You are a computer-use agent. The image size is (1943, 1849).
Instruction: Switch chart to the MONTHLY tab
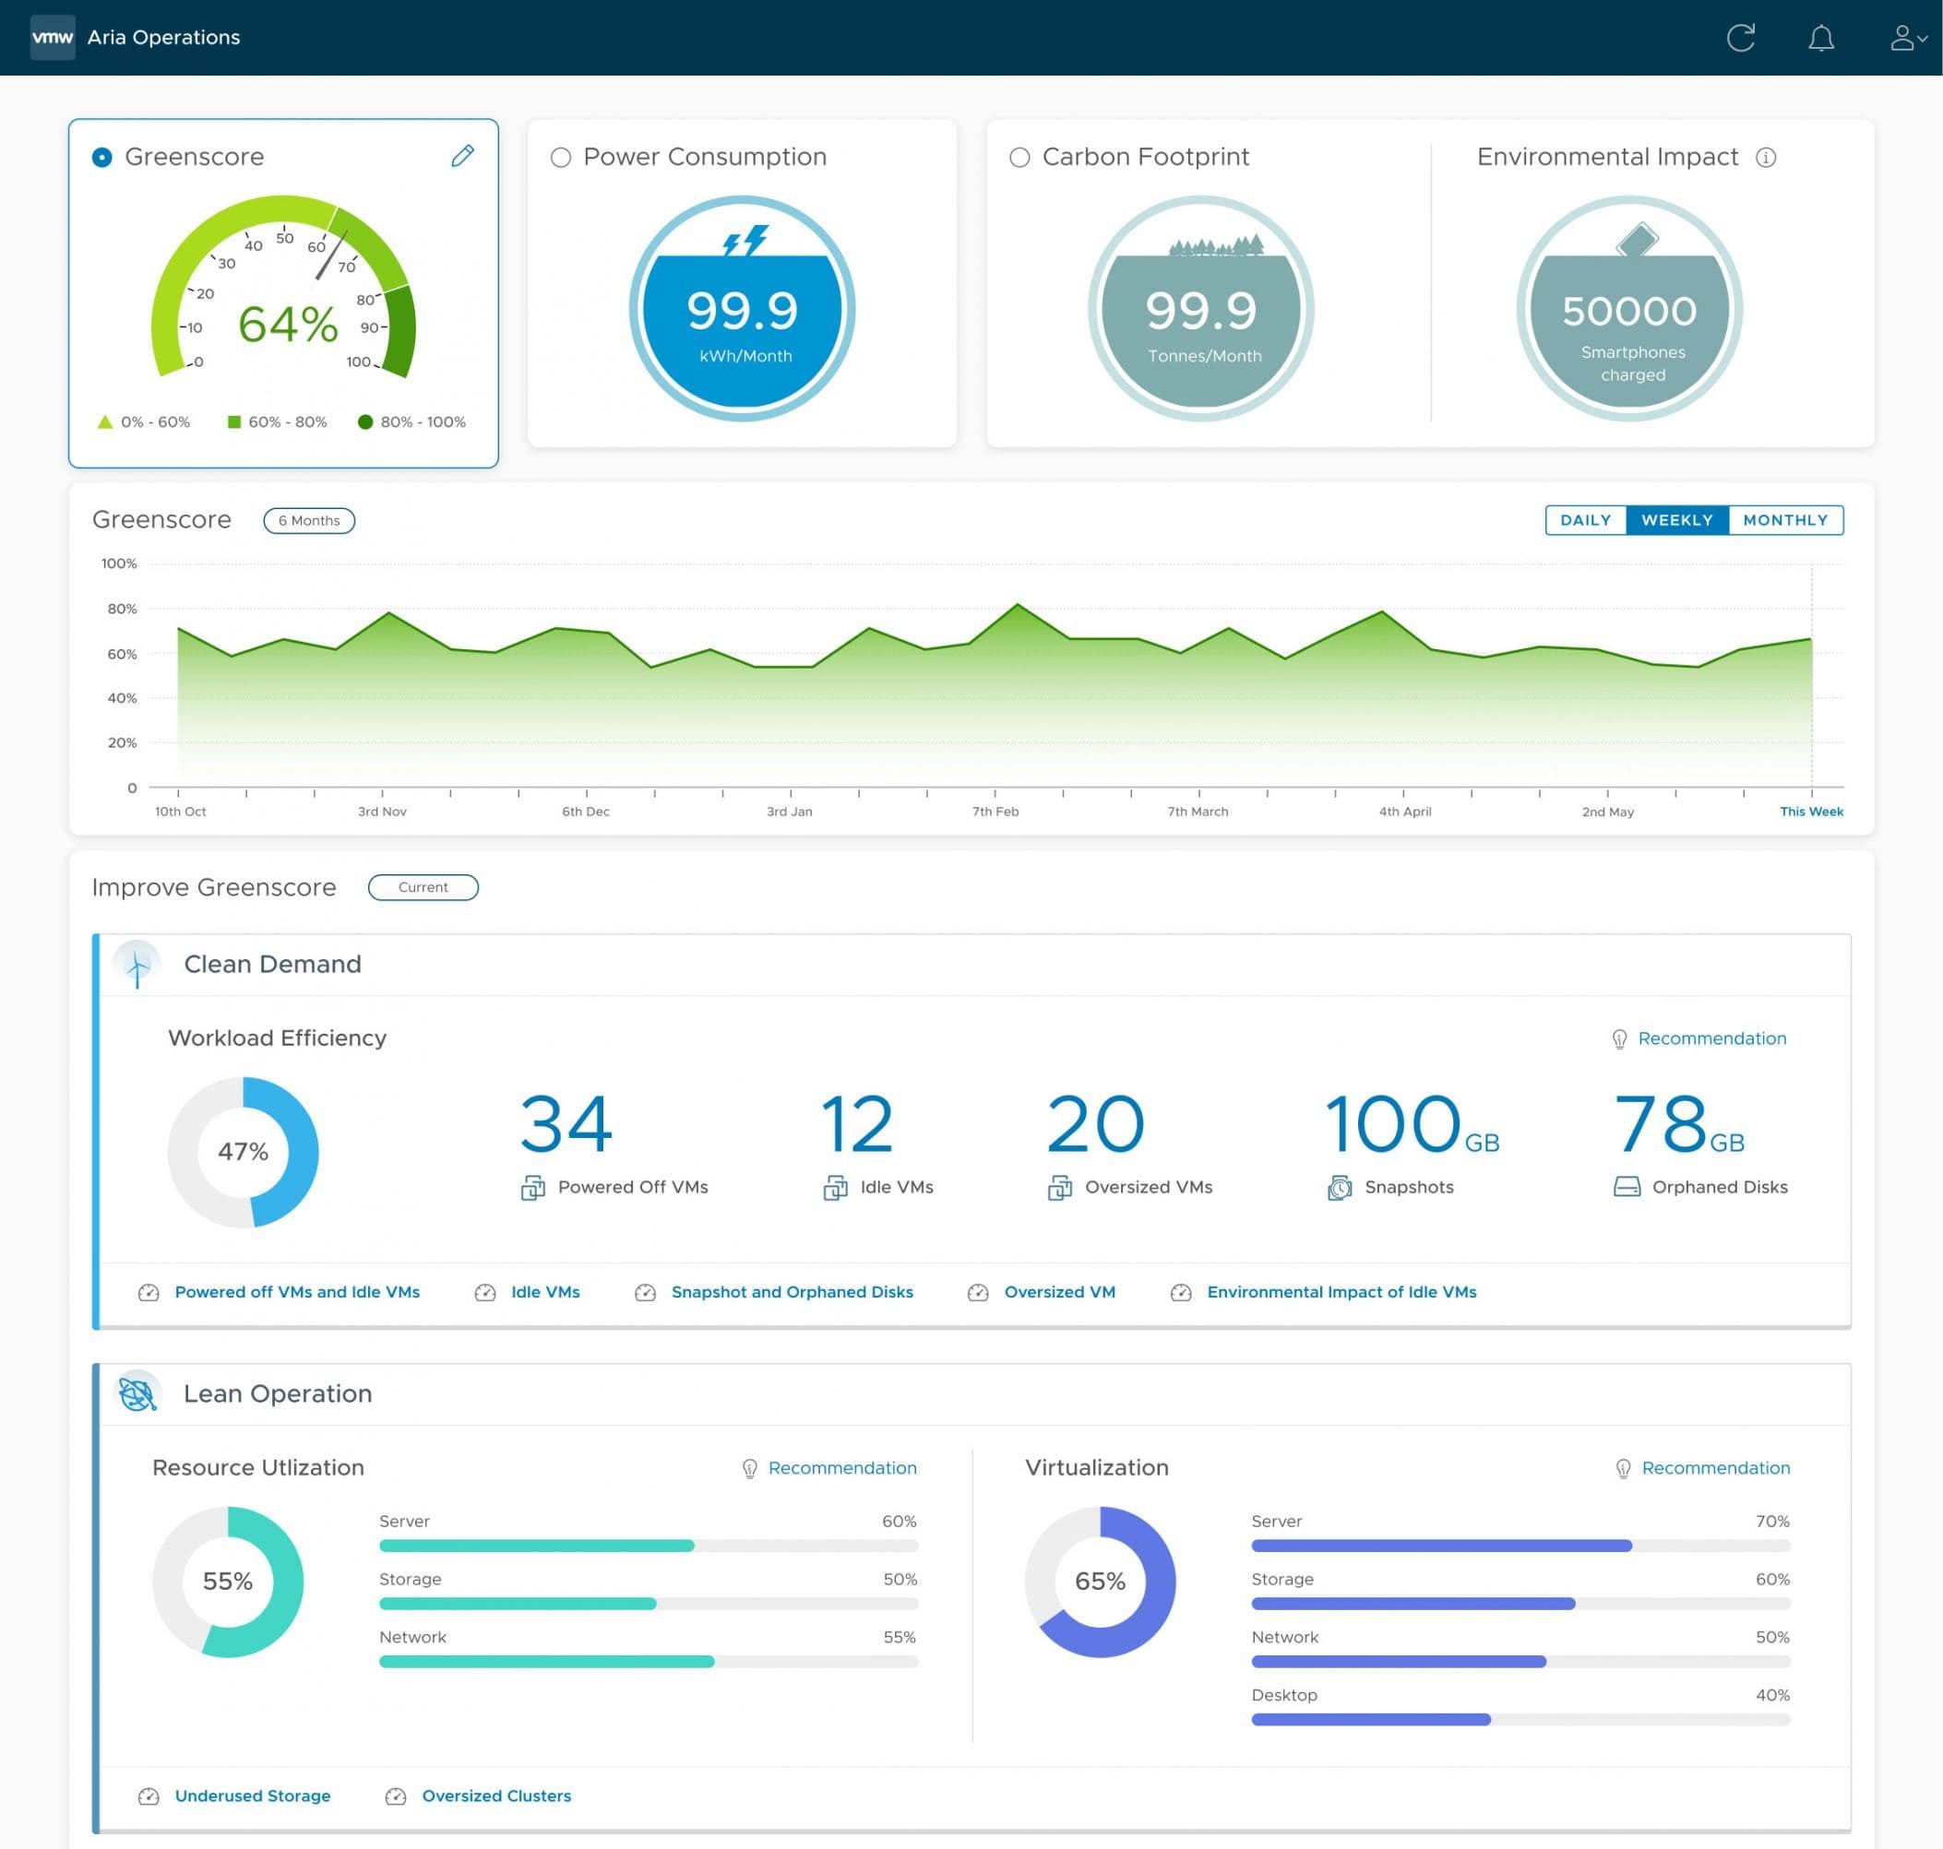tap(1784, 520)
